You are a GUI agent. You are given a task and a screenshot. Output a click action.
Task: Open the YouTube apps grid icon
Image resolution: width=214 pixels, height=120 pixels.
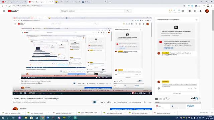pos(195,11)
